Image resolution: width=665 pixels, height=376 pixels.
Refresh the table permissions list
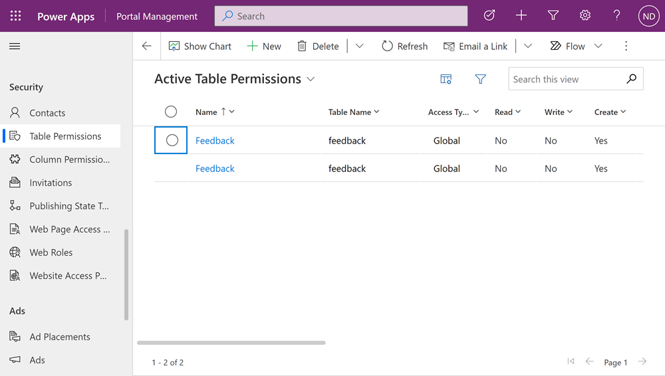coord(404,47)
